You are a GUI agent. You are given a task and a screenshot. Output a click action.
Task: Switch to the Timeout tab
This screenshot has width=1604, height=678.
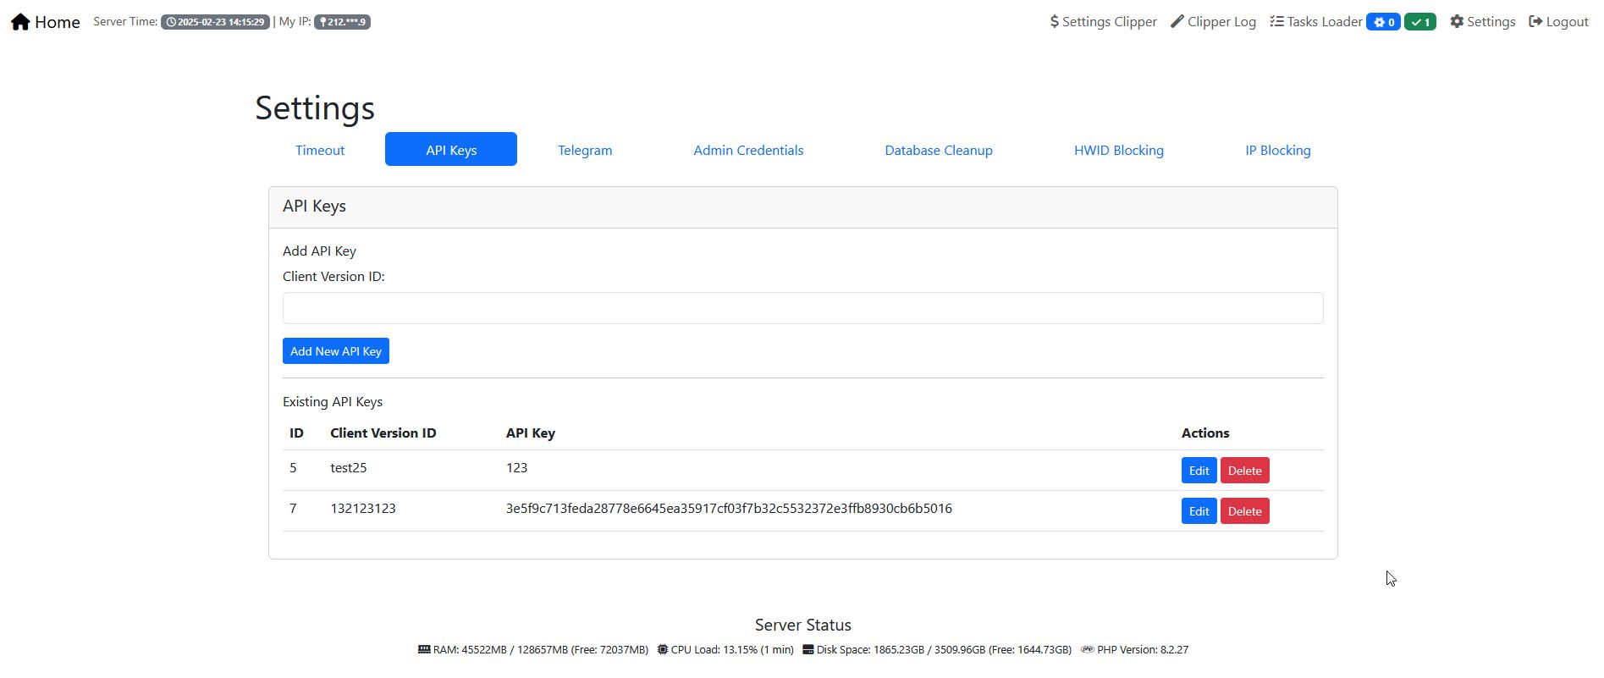click(x=320, y=150)
